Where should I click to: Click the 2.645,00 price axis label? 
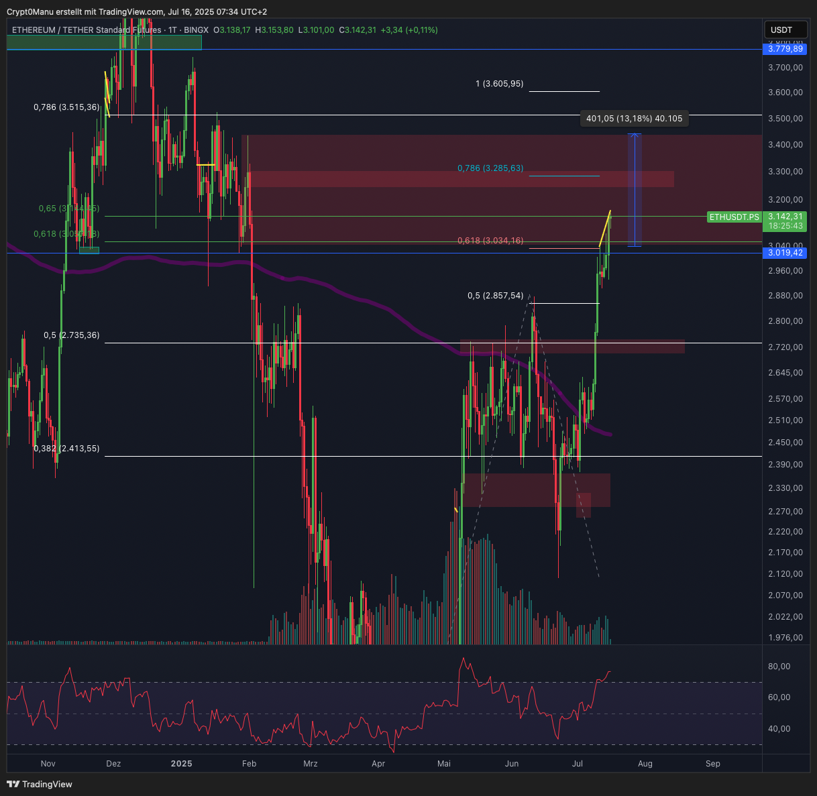[x=785, y=373]
